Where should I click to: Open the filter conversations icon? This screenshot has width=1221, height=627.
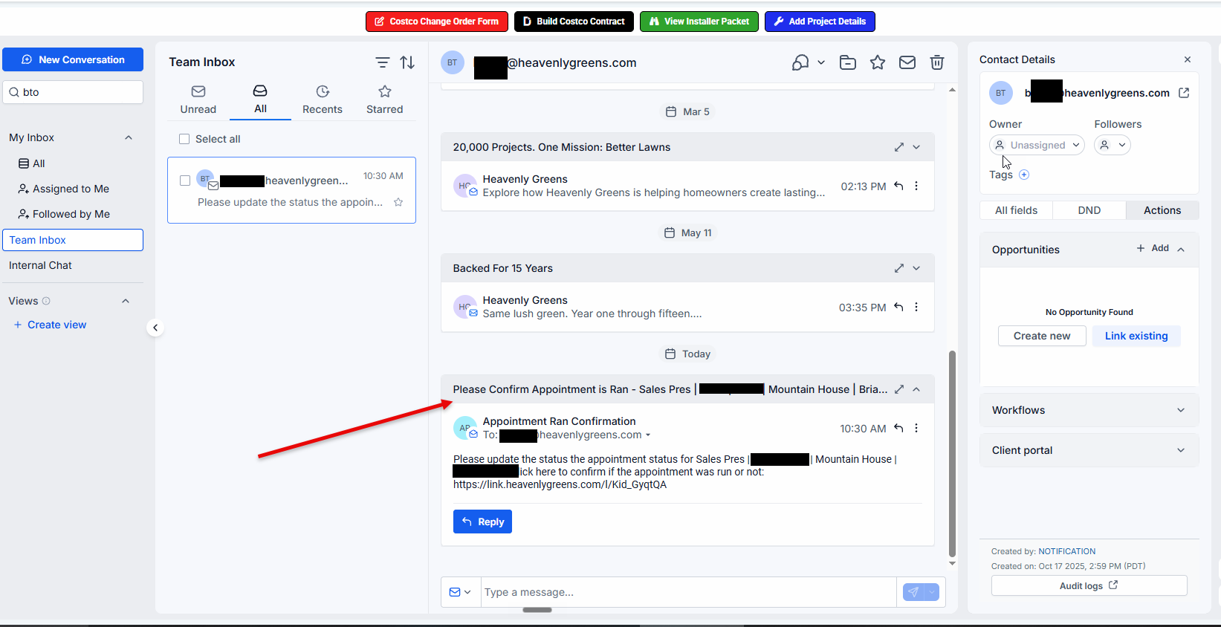(x=382, y=62)
